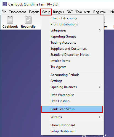114x137 pixels.
Task: Click the PS Cashbook app icon in the title bar
Action: coord(5,4)
